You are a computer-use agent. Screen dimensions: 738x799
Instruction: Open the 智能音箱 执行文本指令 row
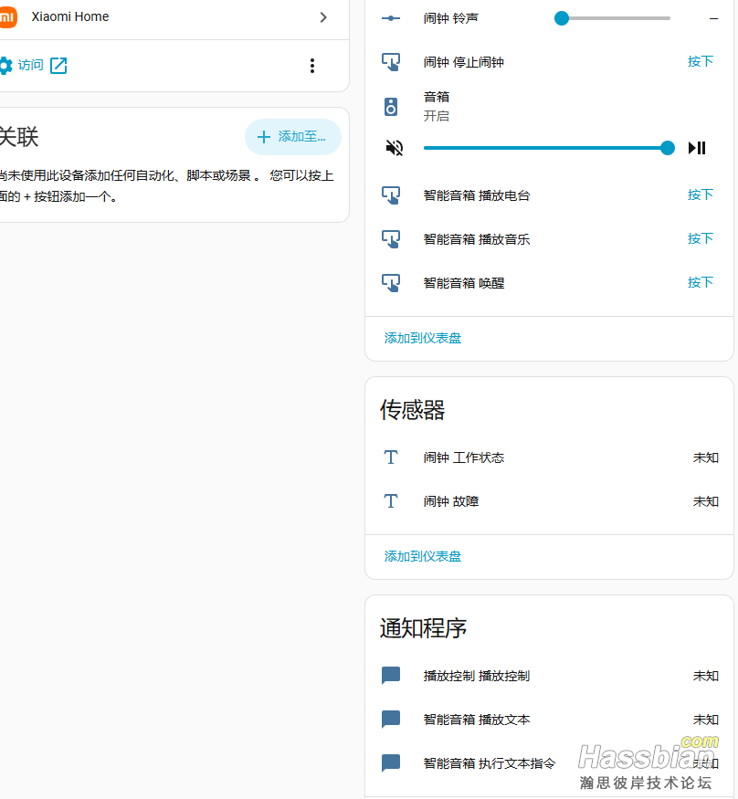[x=550, y=763]
